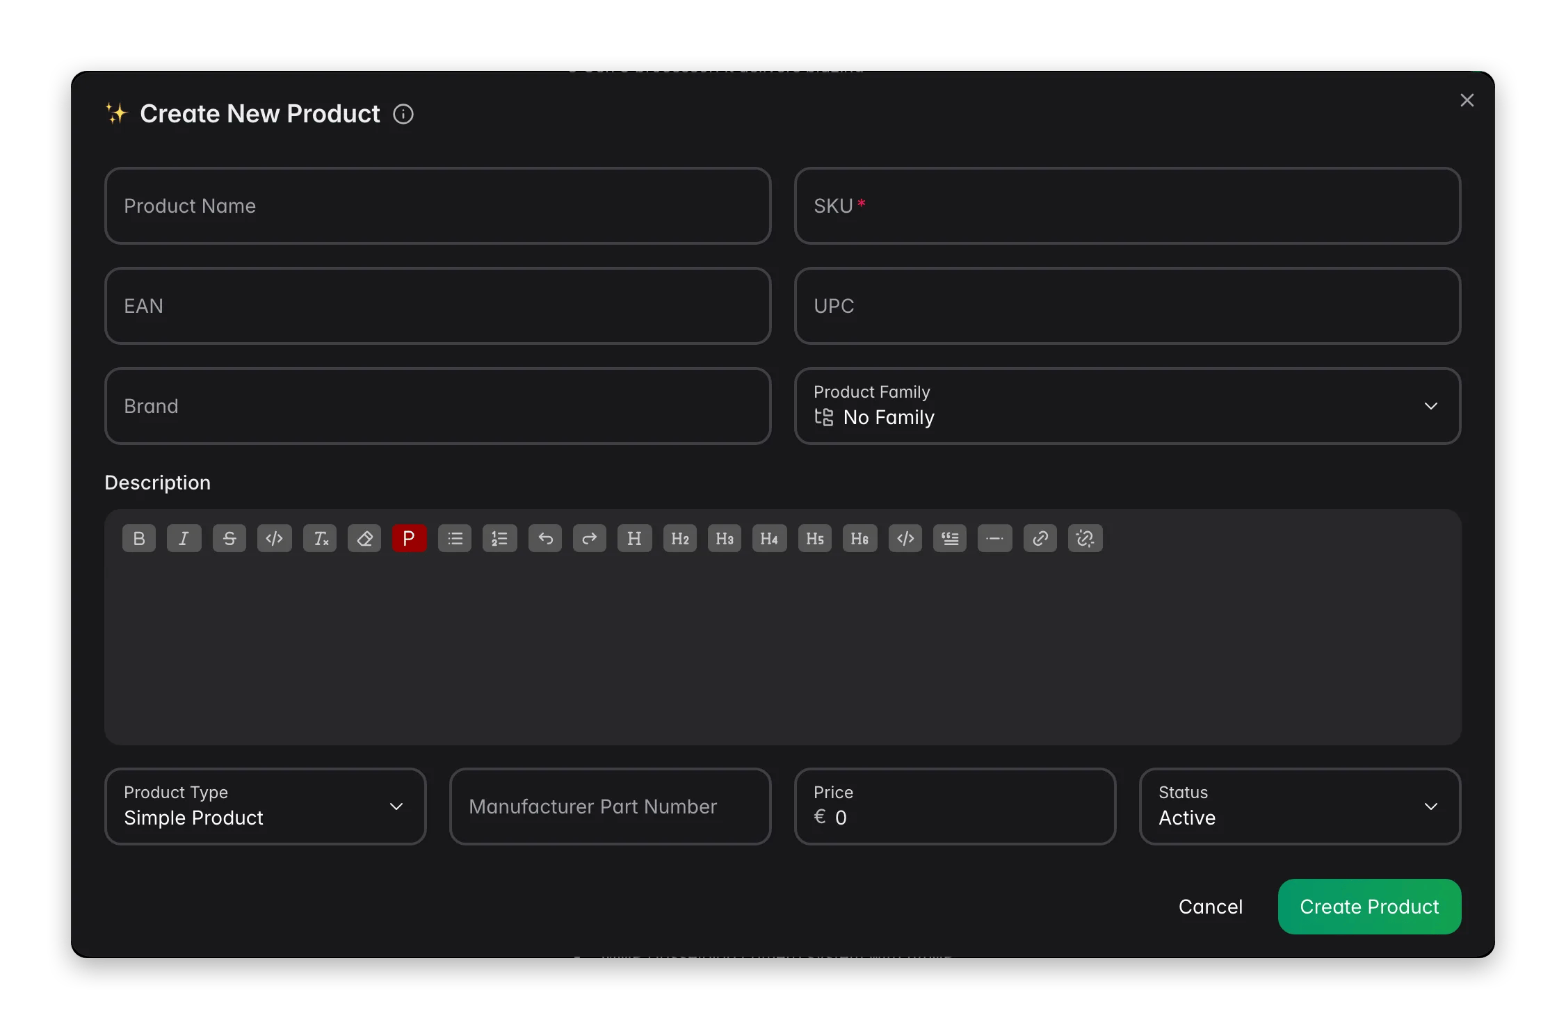Add a hyperlink
This screenshot has width=1566, height=1029.
1040,538
